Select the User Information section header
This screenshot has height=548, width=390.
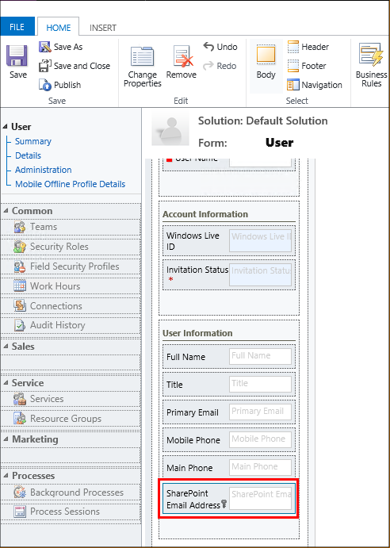coord(197,333)
